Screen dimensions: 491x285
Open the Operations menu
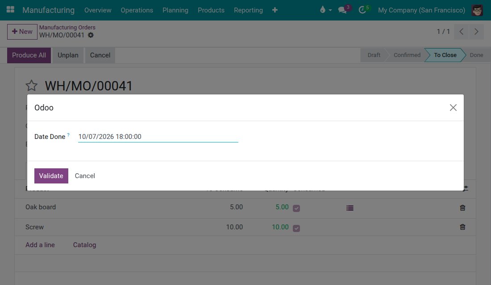pyautogui.click(x=137, y=10)
